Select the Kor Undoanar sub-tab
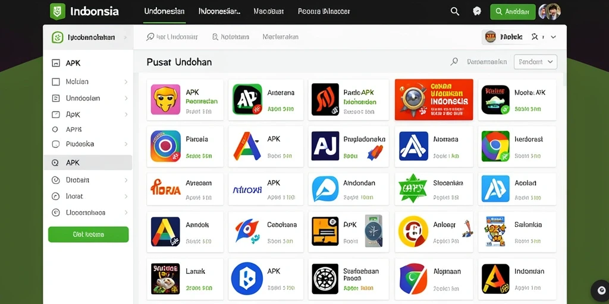 (172, 37)
